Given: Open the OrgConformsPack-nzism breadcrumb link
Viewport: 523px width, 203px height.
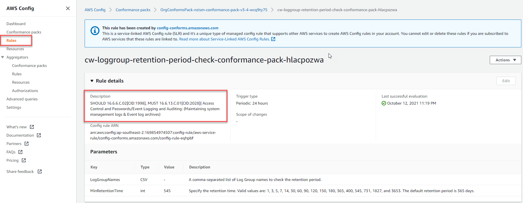Looking at the screenshot, I should [x=214, y=10].
